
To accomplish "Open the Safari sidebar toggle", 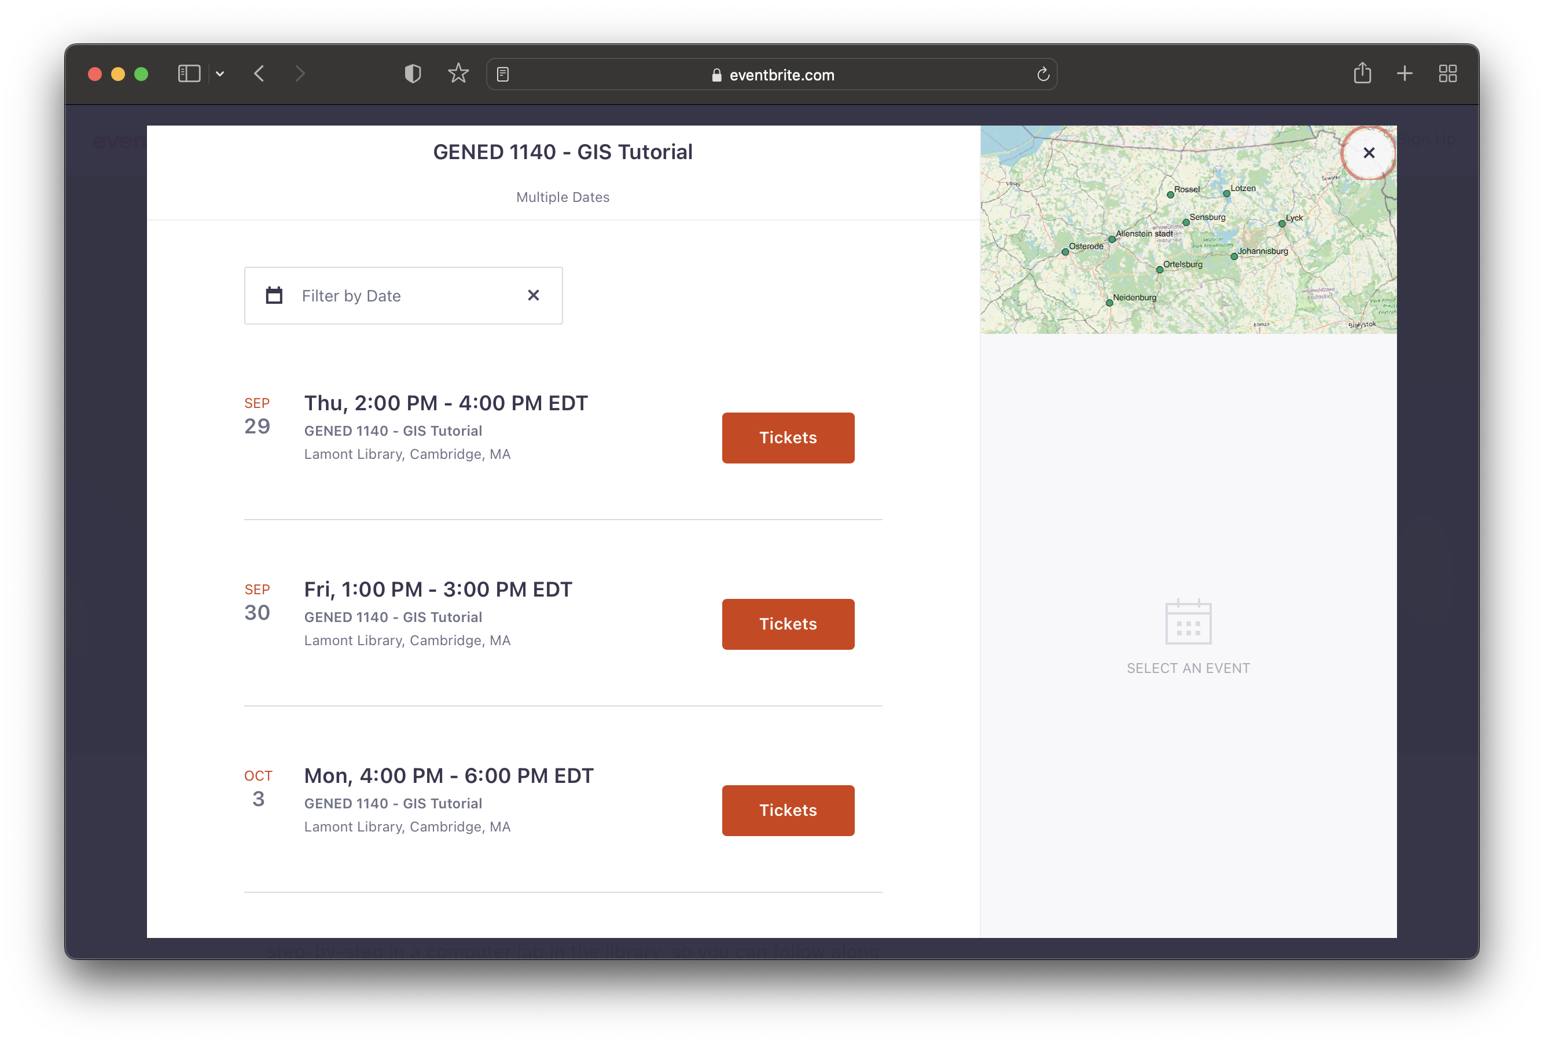I will pos(189,73).
